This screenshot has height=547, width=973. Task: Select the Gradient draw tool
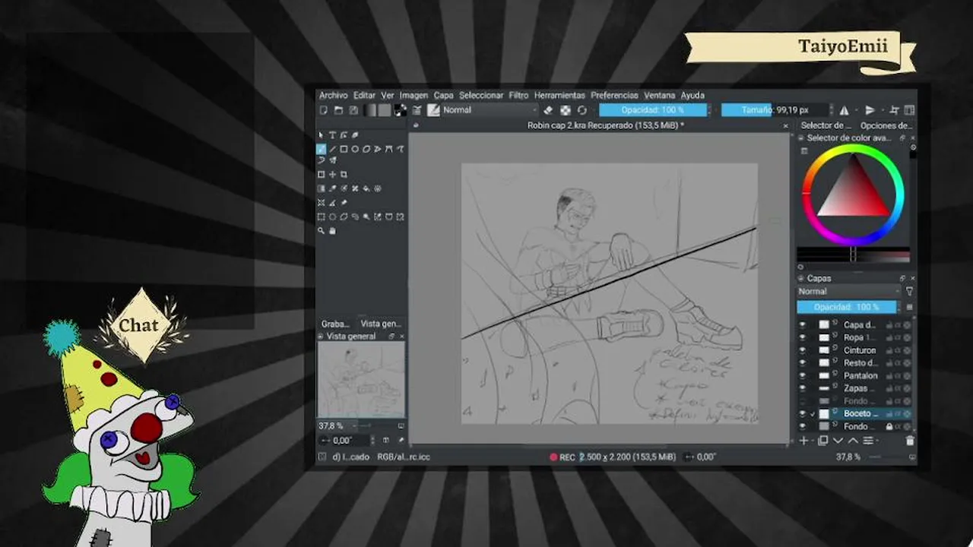[321, 188]
